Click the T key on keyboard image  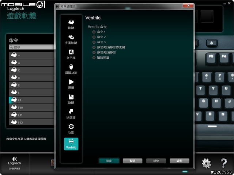pos(200,90)
